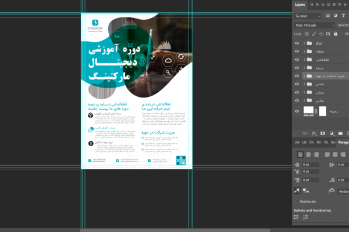Open the Ad tab in lower panel
Viewport: 349px width, 232px height.
coord(297,142)
